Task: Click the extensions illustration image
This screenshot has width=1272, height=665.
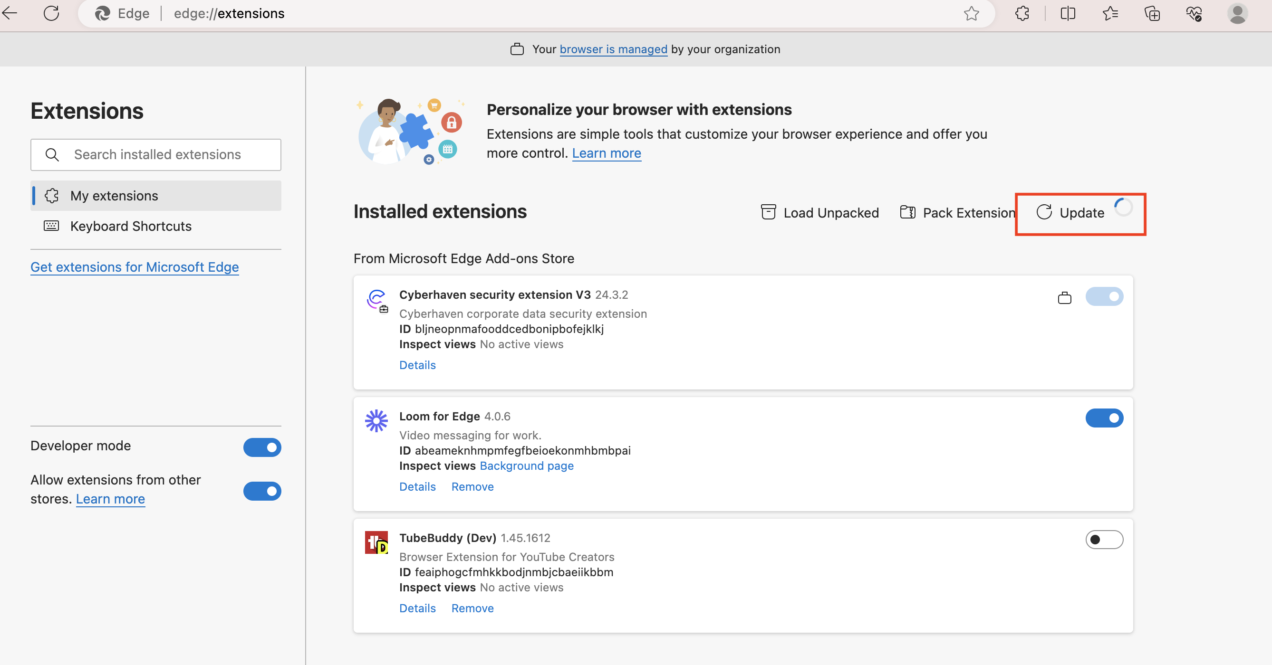Action: click(x=410, y=131)
